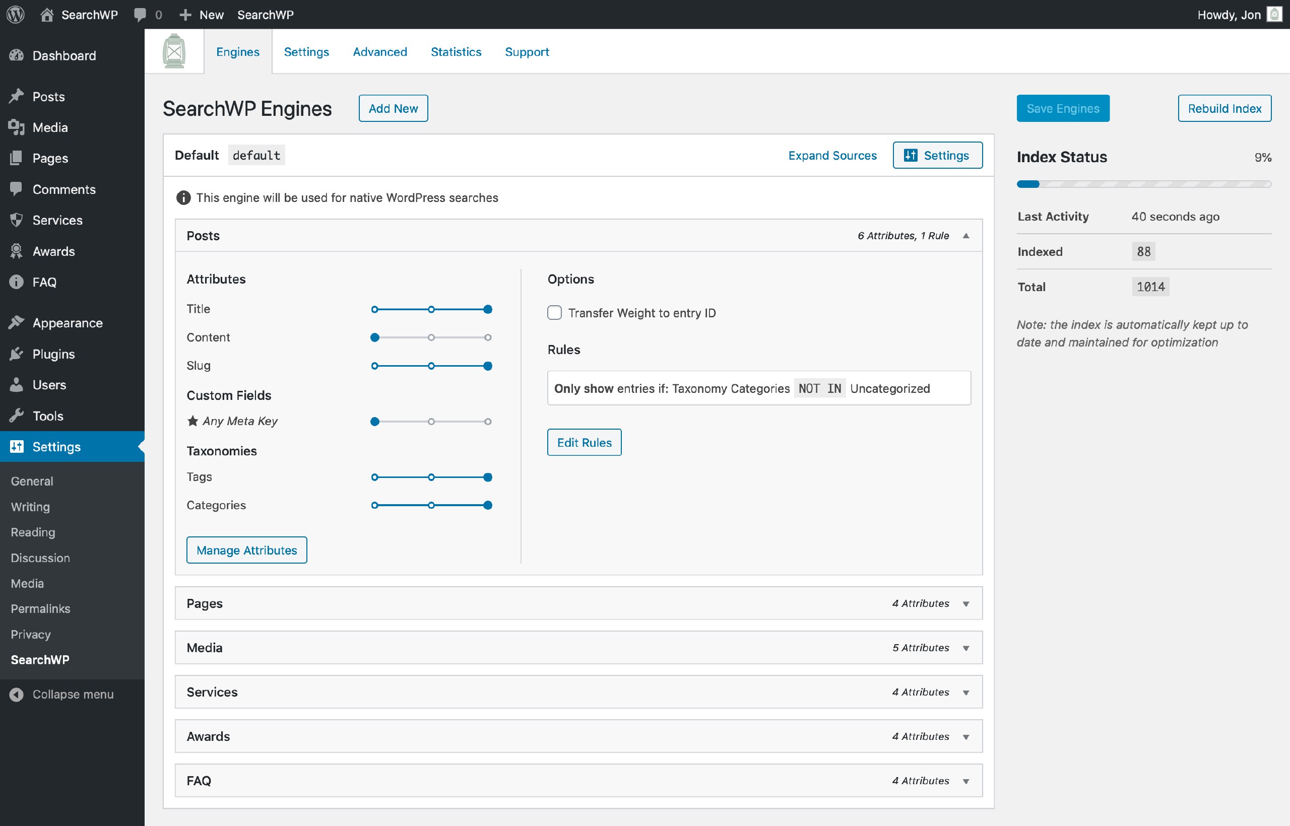Switch to the Engines tab
The image size is (1290, 826).
coord(238,51)
